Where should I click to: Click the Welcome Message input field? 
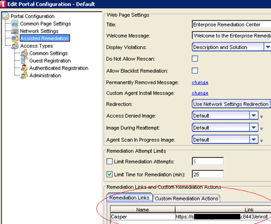(x=231, y=35)
